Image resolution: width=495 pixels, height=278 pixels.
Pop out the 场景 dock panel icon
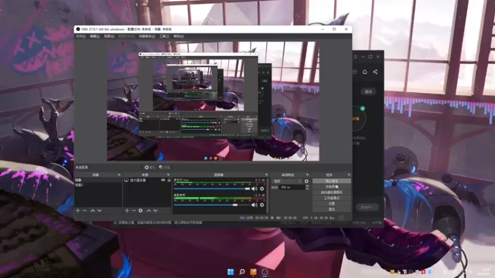[x=119, y=175]
